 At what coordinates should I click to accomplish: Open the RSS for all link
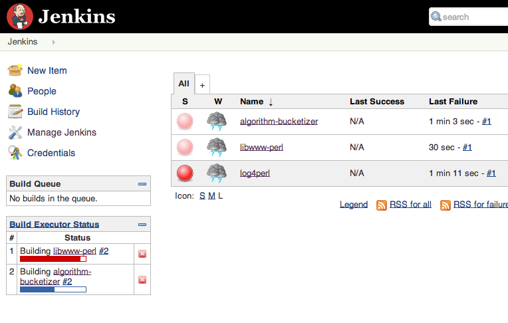410,205
